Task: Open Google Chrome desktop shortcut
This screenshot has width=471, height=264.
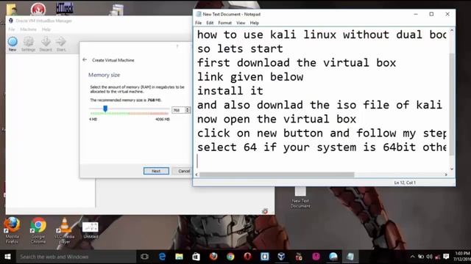Action: coord(38,230)
